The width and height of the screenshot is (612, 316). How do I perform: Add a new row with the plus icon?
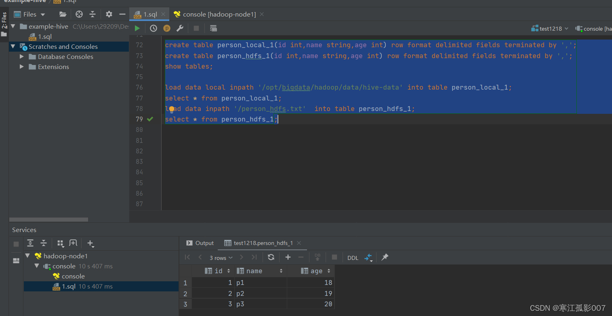tap(288, 257)
